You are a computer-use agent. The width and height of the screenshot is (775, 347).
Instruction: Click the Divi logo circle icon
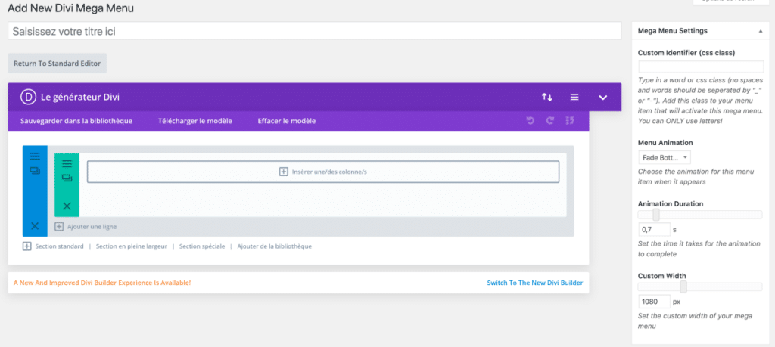pos(28,98)
